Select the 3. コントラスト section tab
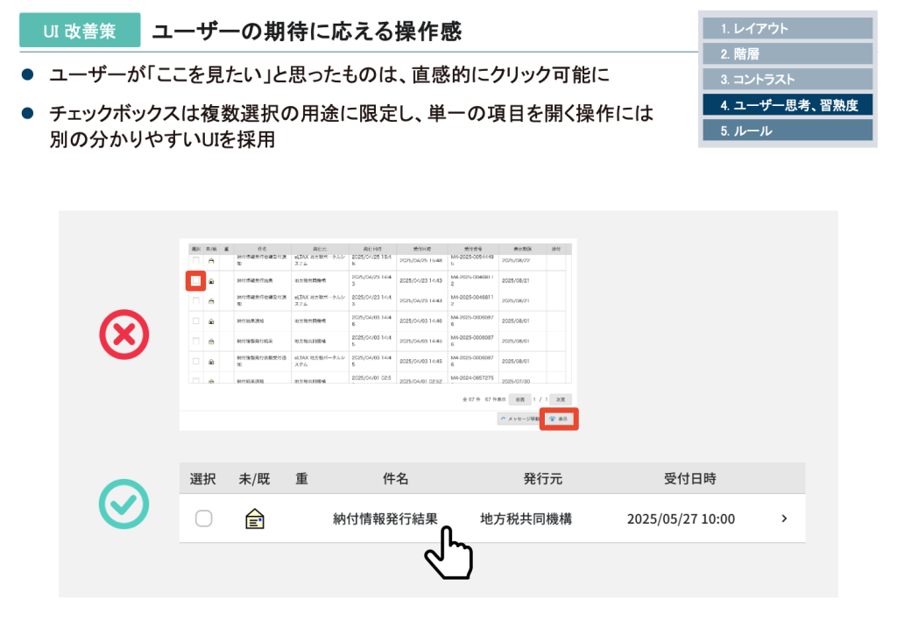The image size is (897, 620). [787, 79]
